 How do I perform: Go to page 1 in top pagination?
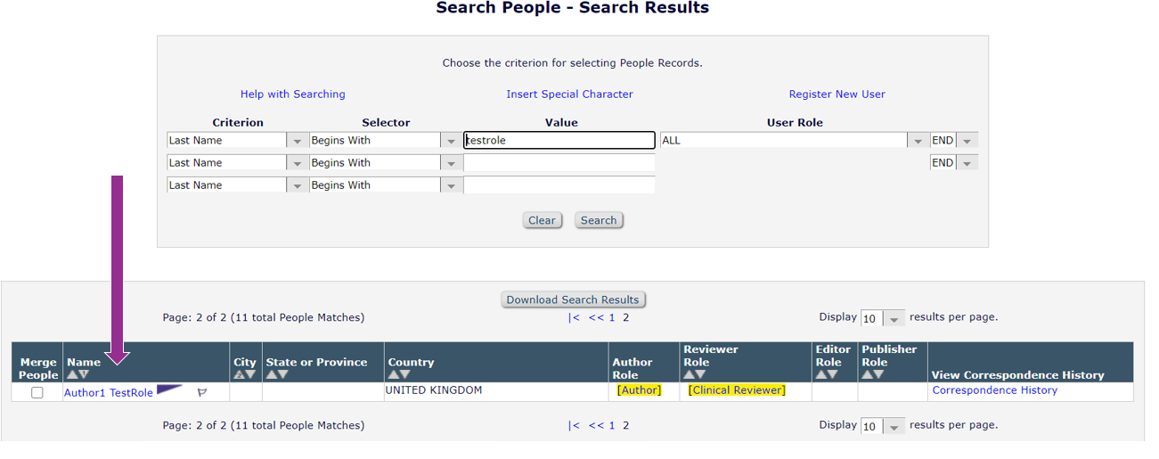[x=612, y=317]
